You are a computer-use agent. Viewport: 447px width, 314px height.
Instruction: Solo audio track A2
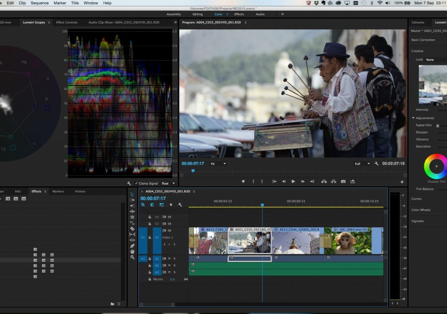coord(175,265)
